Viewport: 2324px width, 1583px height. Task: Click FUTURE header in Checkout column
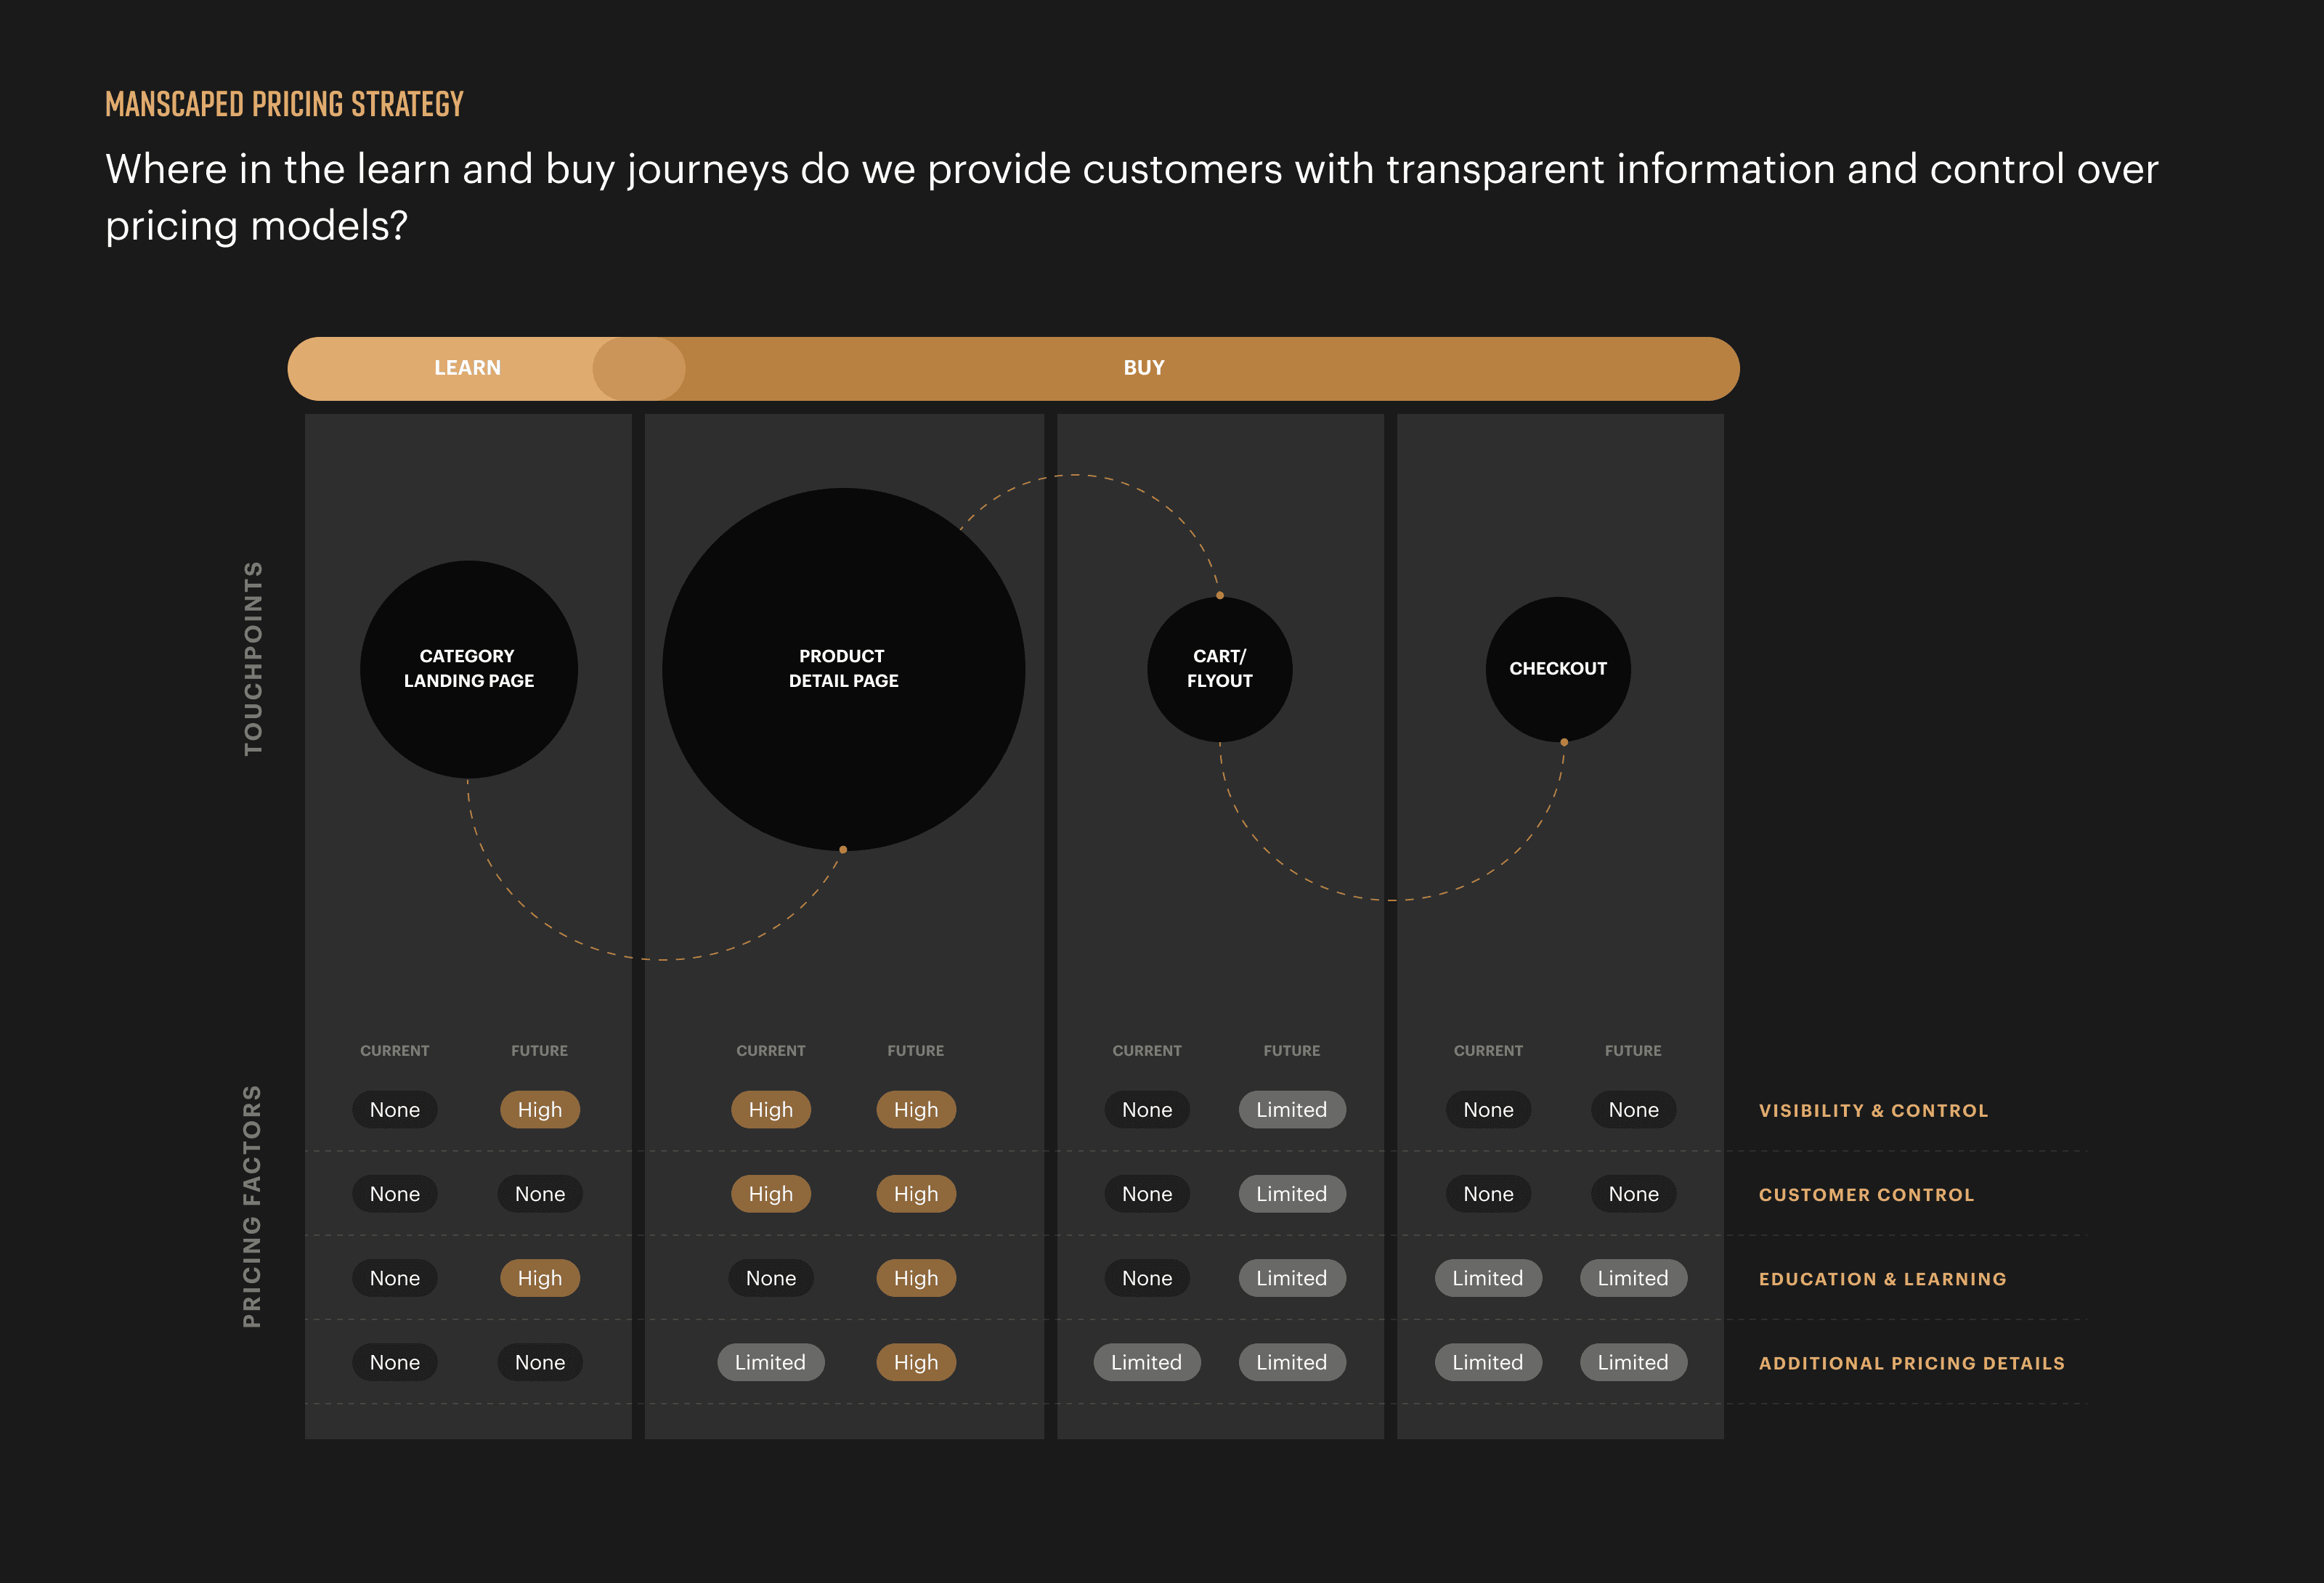1633,1050
